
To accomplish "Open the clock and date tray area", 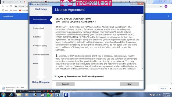I will pos(166,95).
